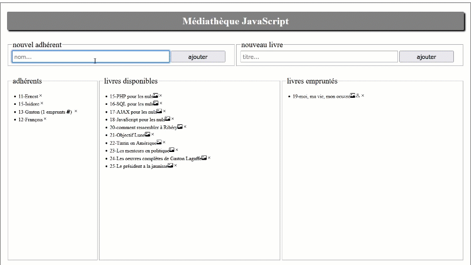Delete borrowed book 19 with the ×

363,95
